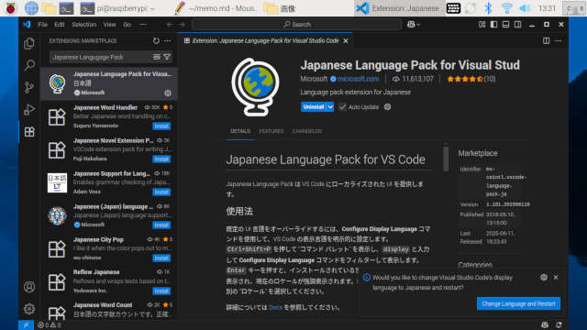Switch to the DETAILS tab
The width and height of the screenshot is (587, 330).
(240, 131)
